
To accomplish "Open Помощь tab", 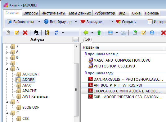I will 152,13.
